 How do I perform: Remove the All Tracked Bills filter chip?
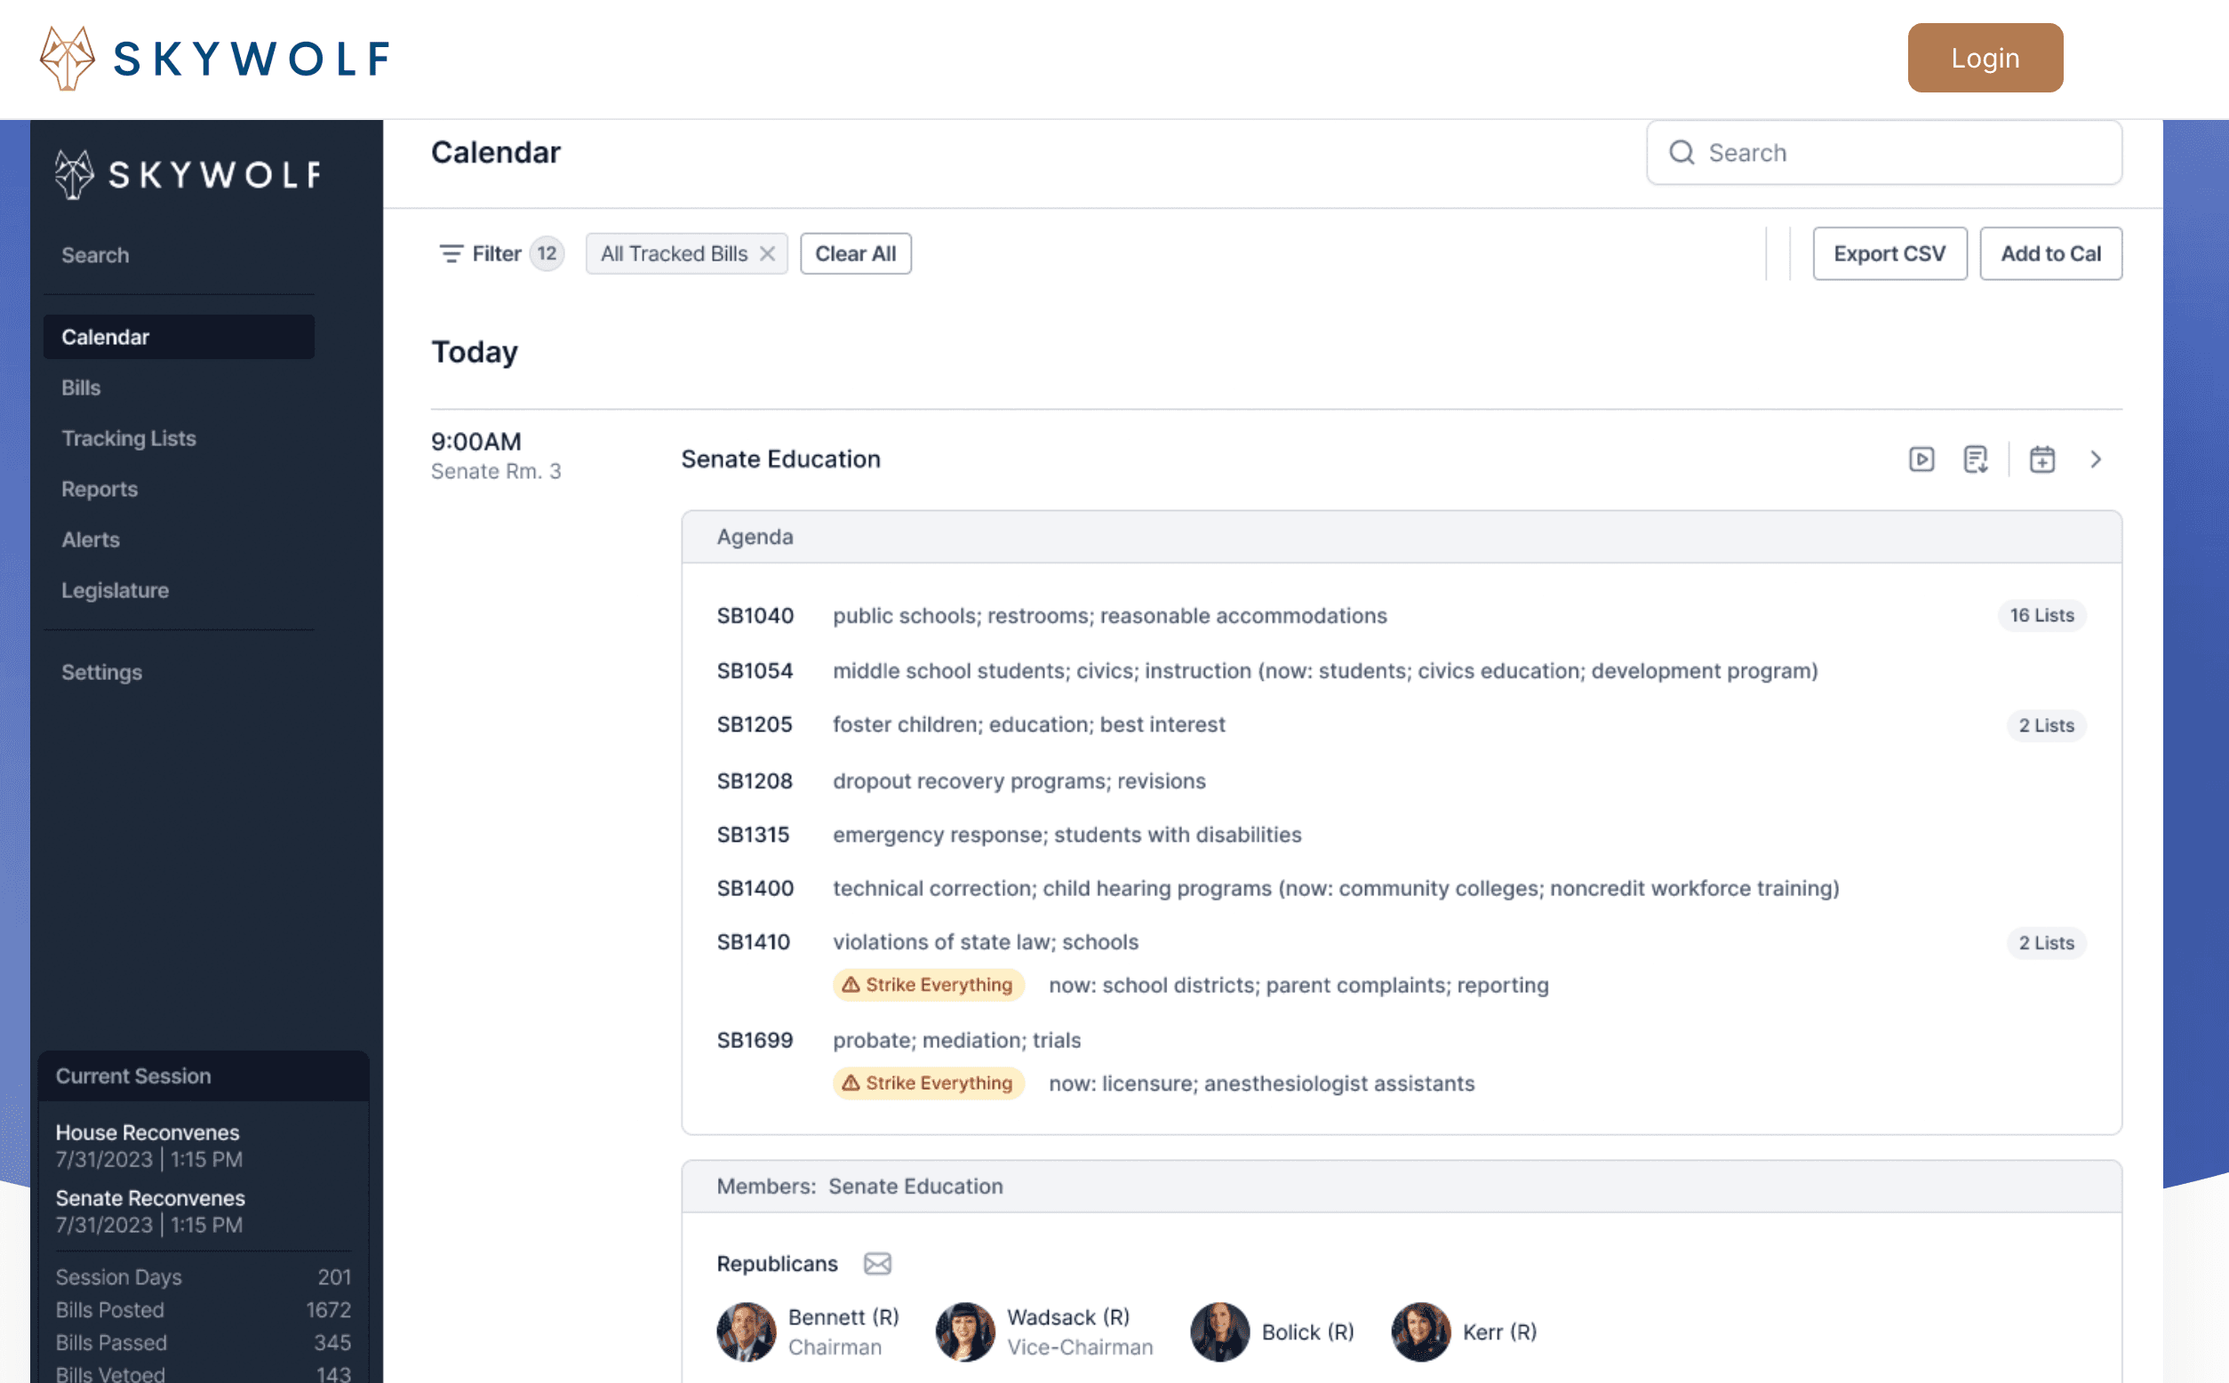768,253
